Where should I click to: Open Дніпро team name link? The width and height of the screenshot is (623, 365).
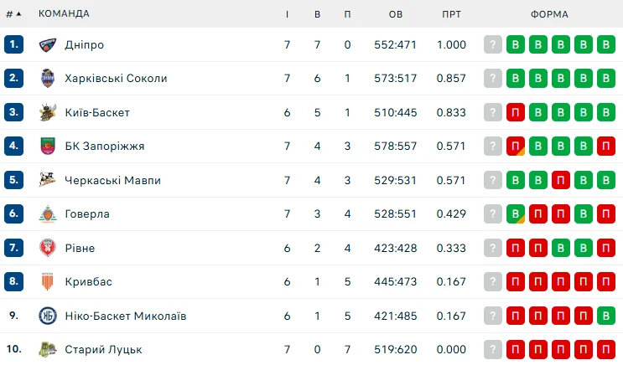tap(84, 44)
